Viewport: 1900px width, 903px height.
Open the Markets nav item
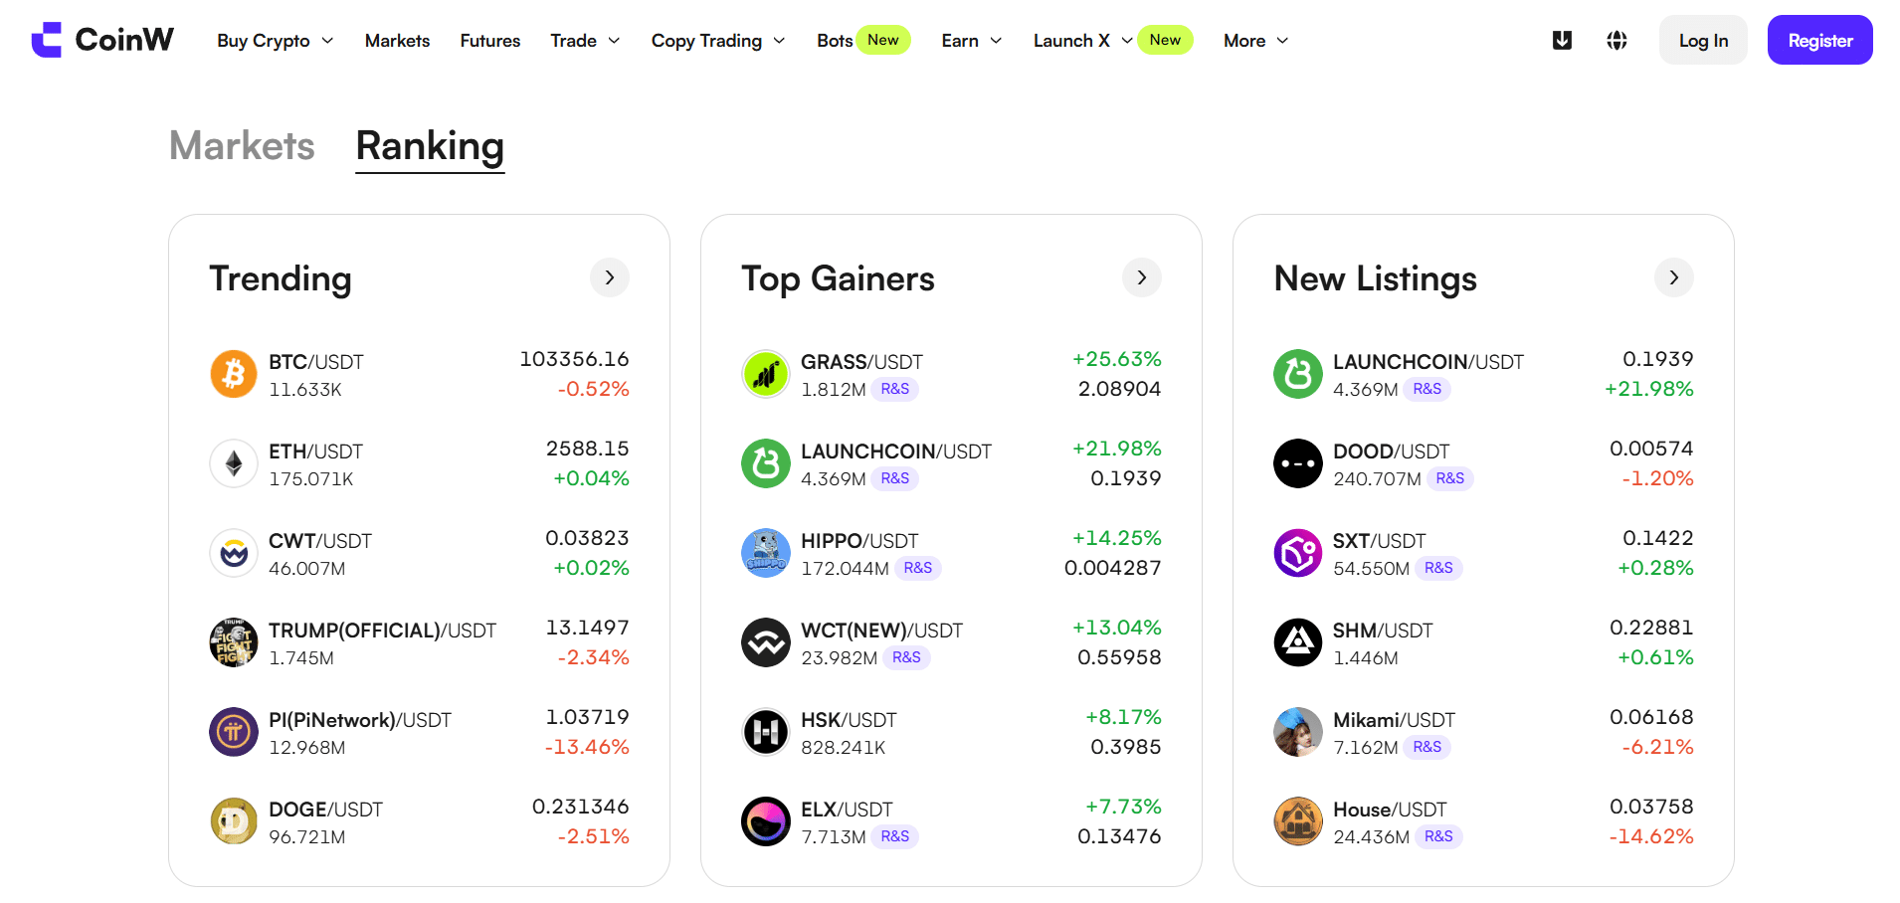(x=397, y=41)
